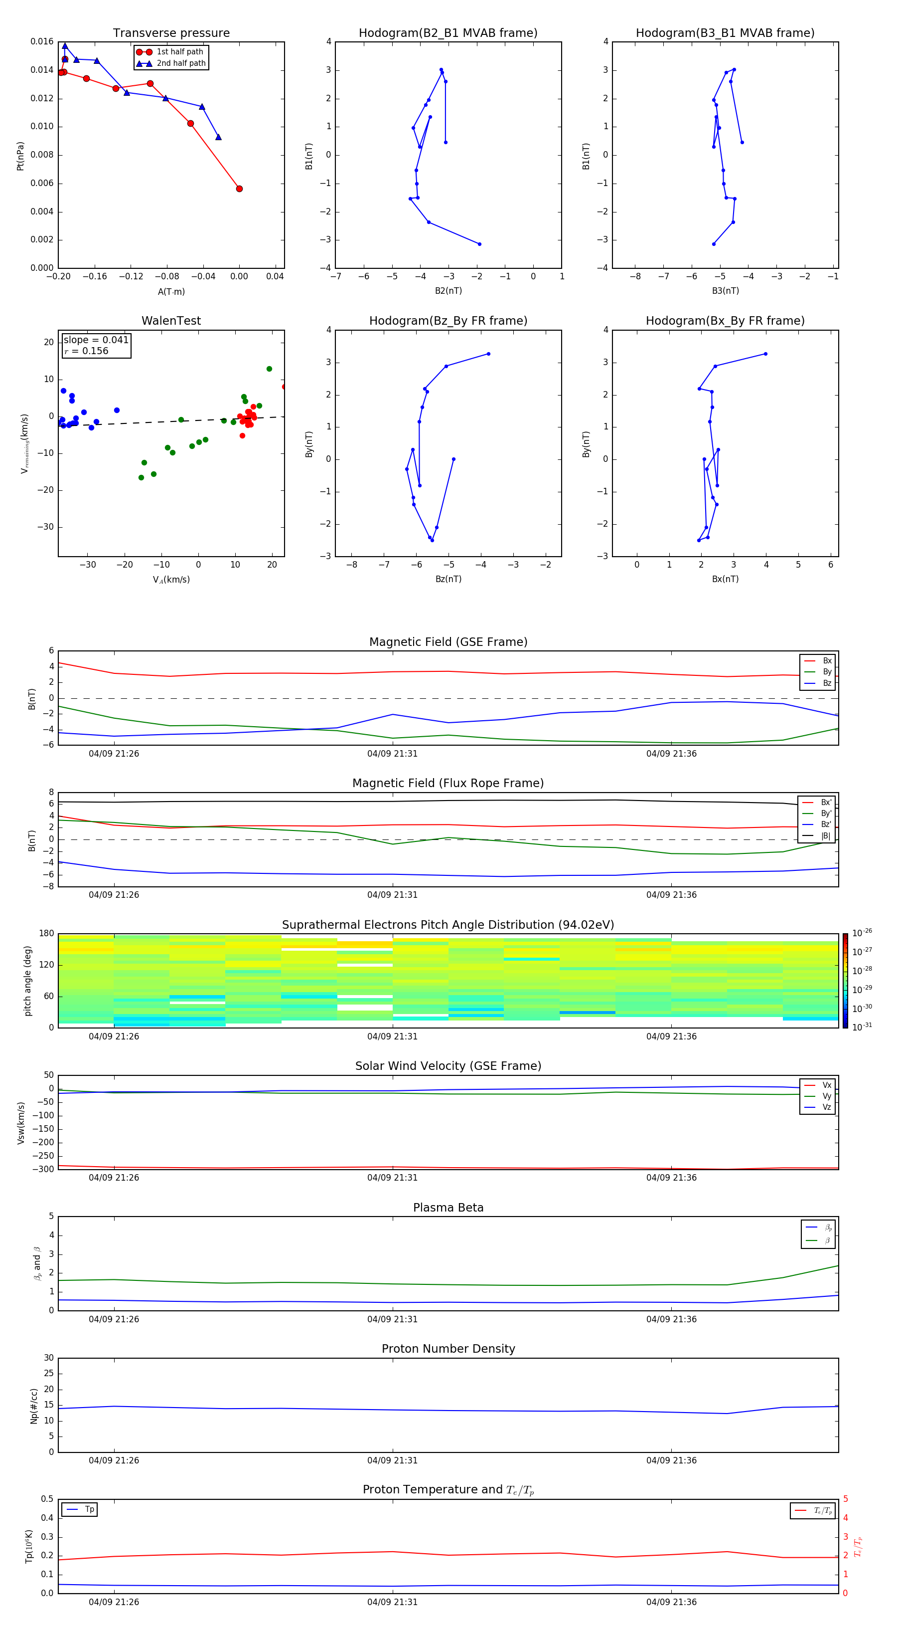Click the pitch angle colorbar

[845, 981]
